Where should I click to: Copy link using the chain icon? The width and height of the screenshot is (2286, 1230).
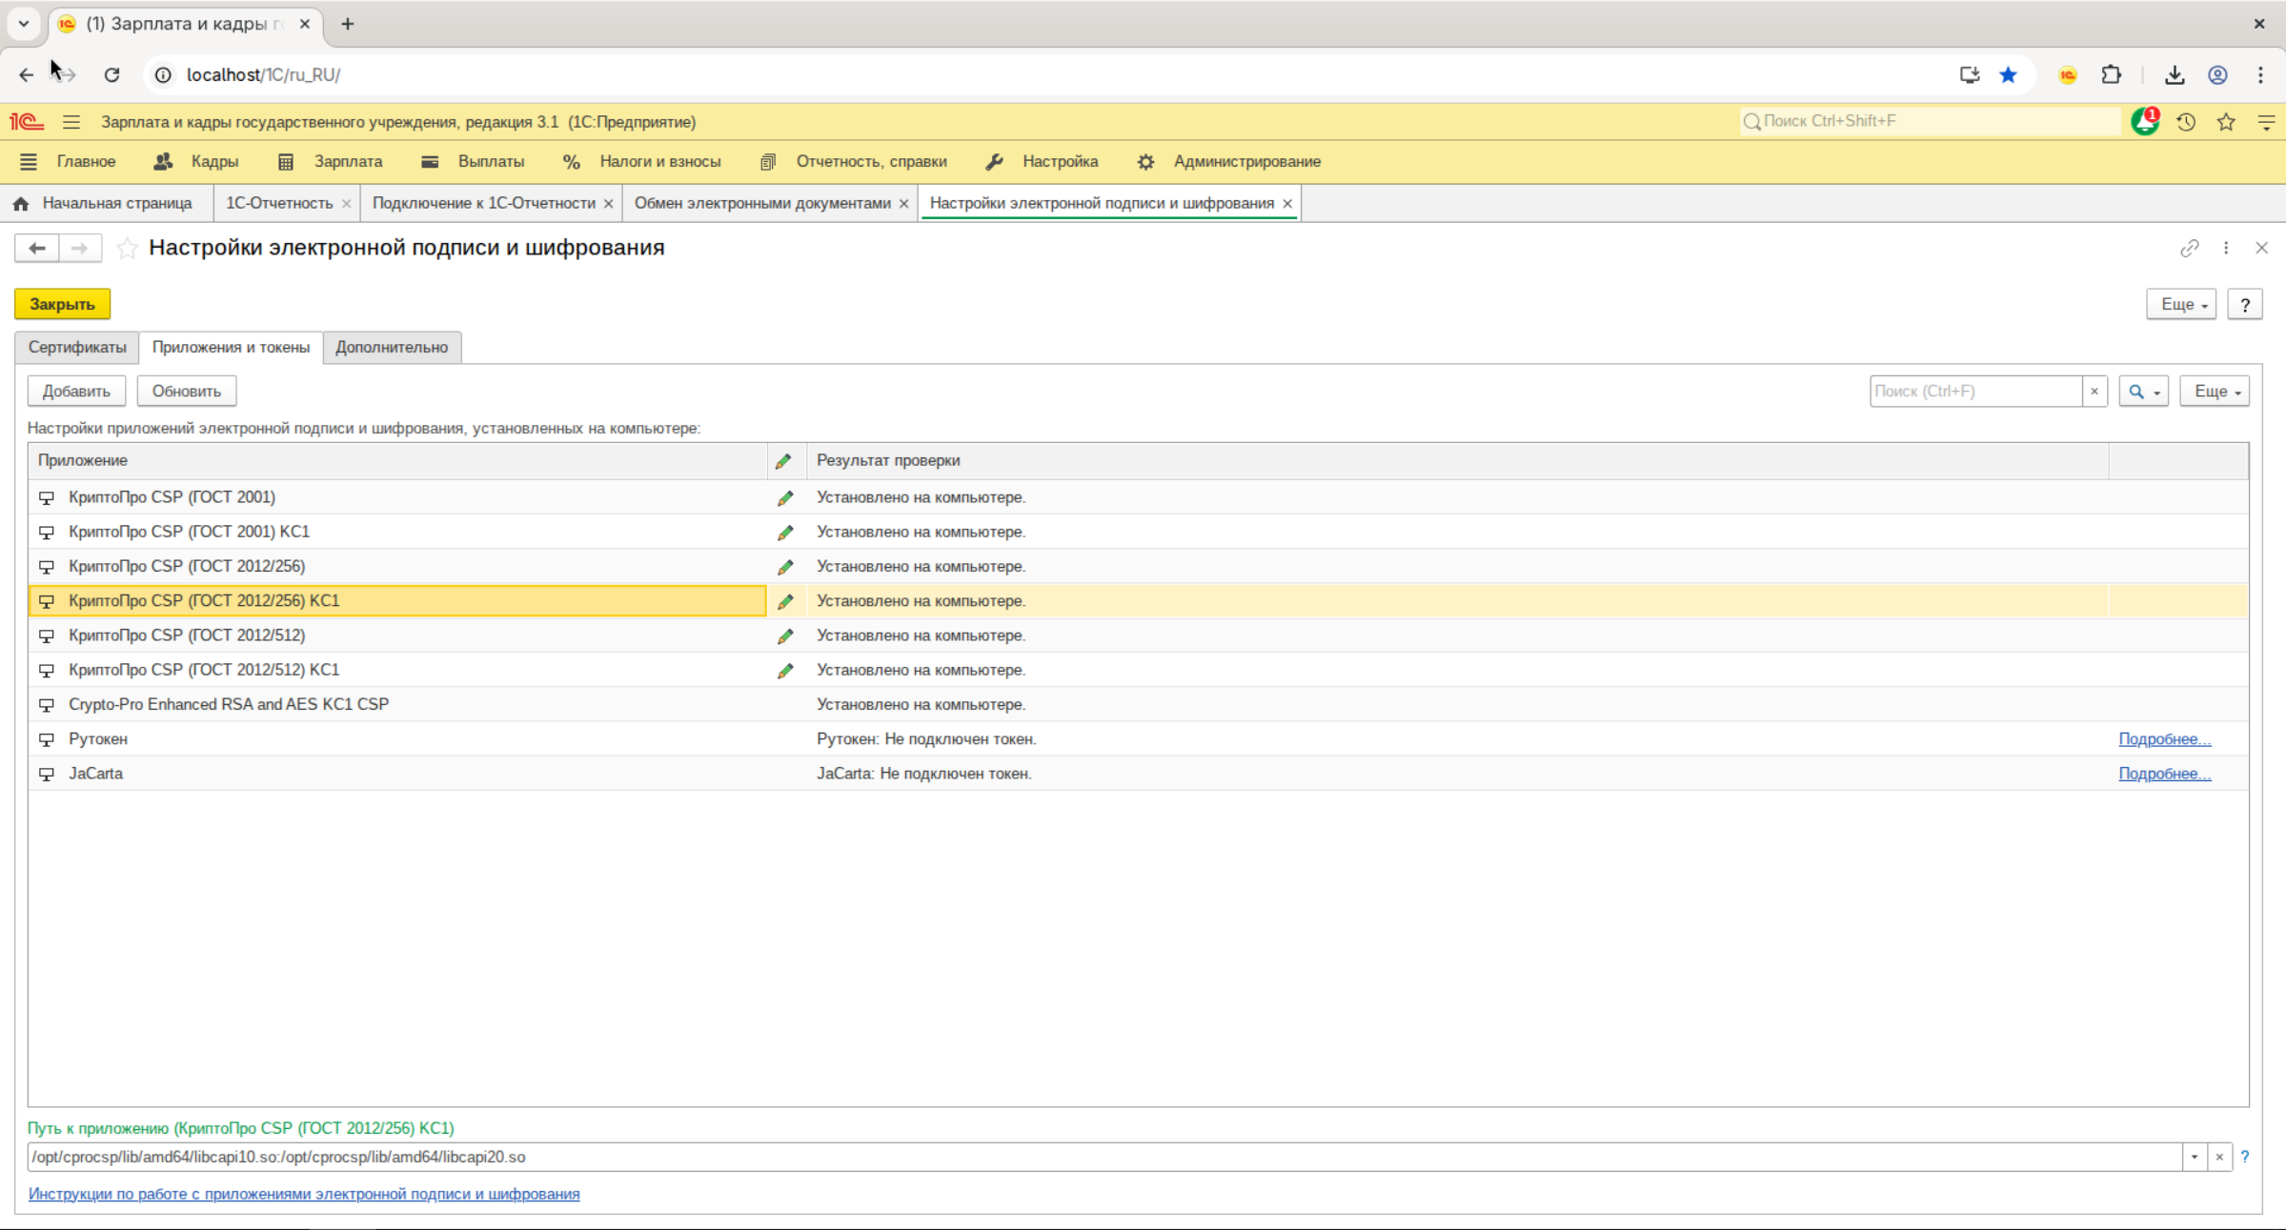[x=2189, y=248]
